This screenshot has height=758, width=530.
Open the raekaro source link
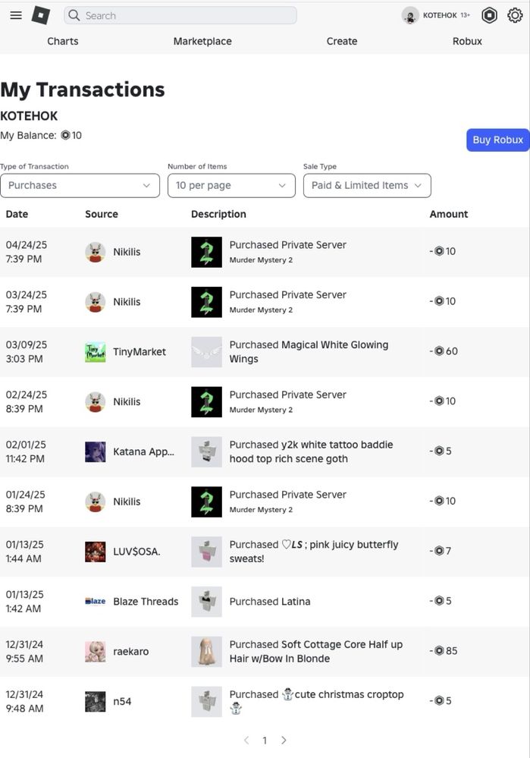[131, 652]
